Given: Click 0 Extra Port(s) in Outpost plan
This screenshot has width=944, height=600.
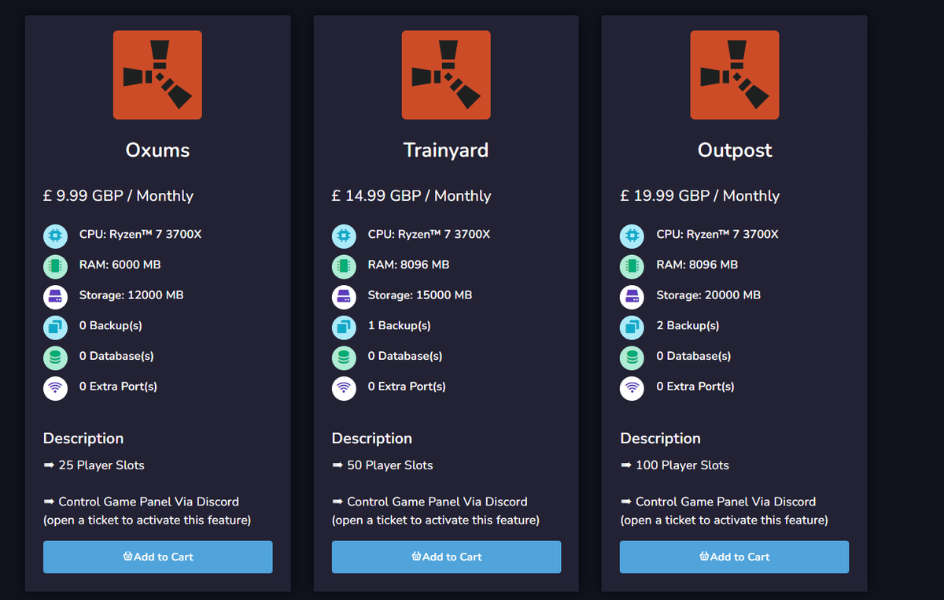Looking at the screenshot, I should (x=695, y=387).
